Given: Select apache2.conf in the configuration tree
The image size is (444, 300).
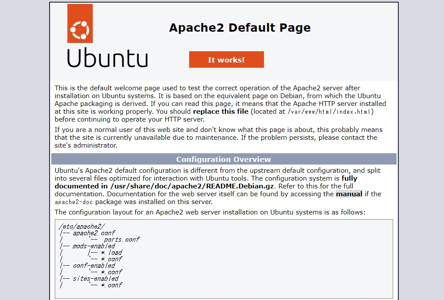Looking at the screenshot, I should pos(93,233).
